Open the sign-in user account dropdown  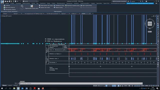click(x=134, y=1)
